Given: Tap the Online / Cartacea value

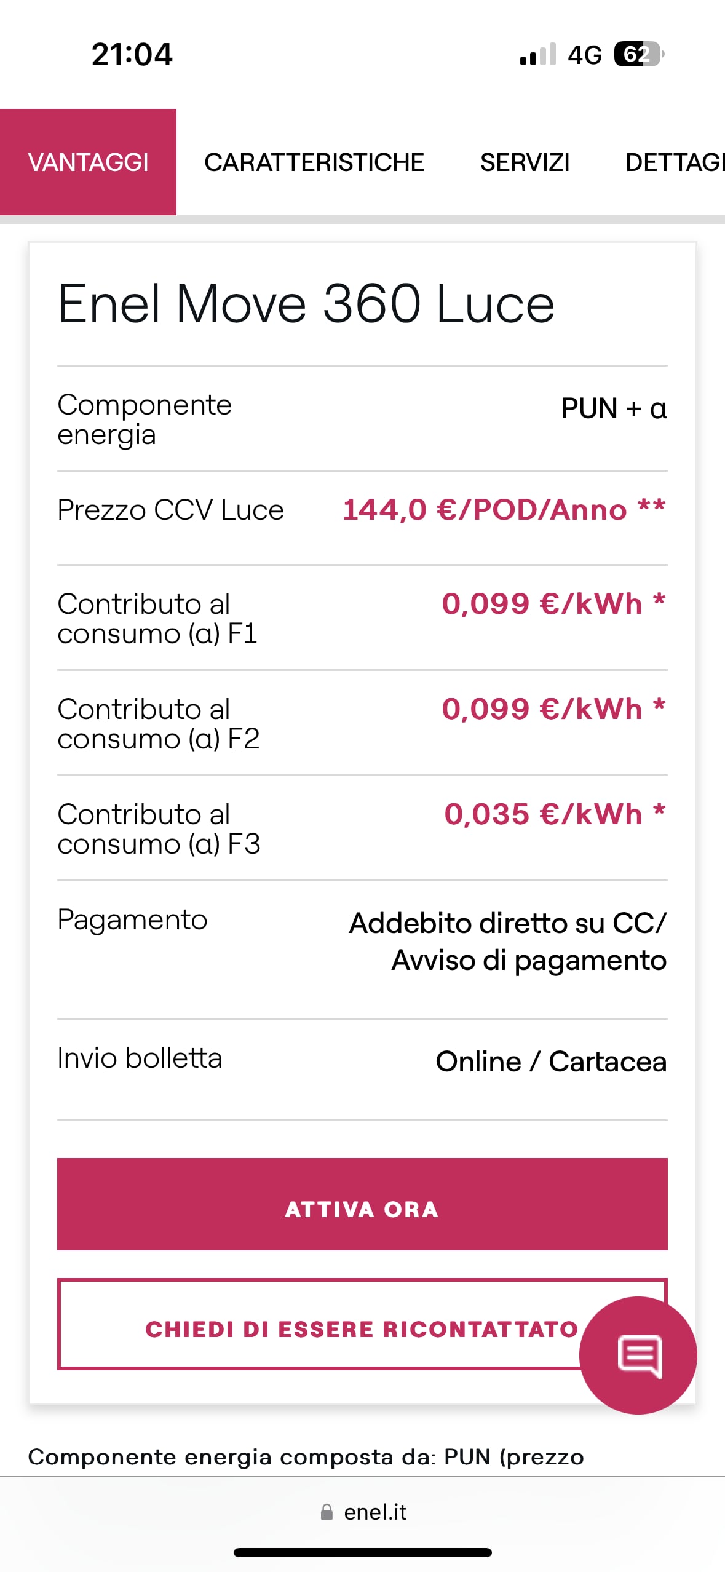Looking at the screenshot, I should (551, 1062).
